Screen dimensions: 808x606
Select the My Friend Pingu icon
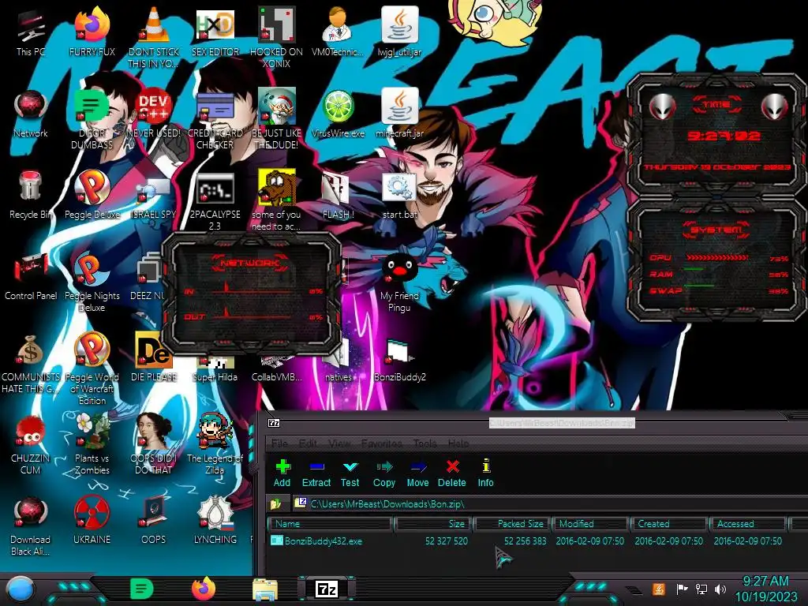click(399, 282)
